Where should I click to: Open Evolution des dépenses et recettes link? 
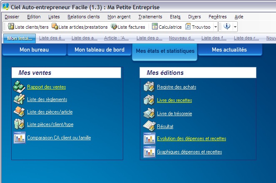point(191,138)
